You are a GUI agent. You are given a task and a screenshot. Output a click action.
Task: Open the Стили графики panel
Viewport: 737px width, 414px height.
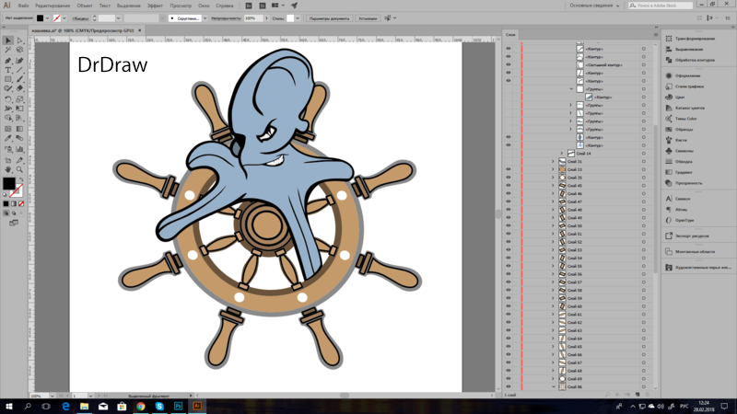[684, 86]
